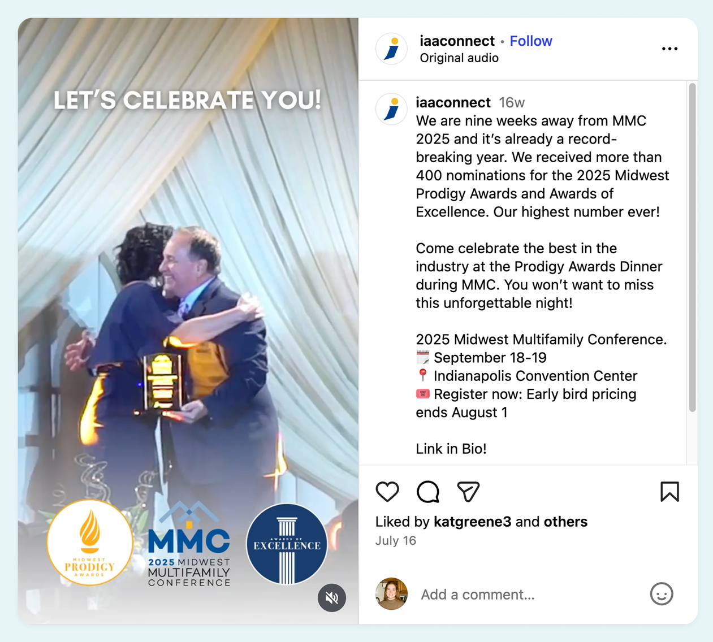
Task: Click the Add a comment field
Action: pos(529,595)
